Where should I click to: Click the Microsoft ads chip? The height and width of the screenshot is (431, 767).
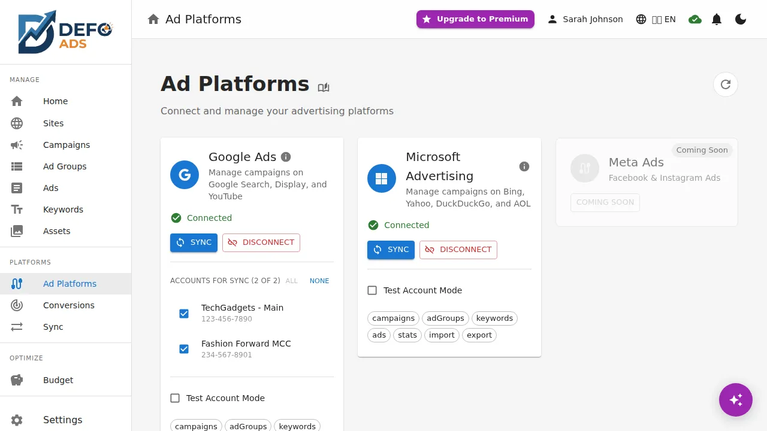point(379,335)
